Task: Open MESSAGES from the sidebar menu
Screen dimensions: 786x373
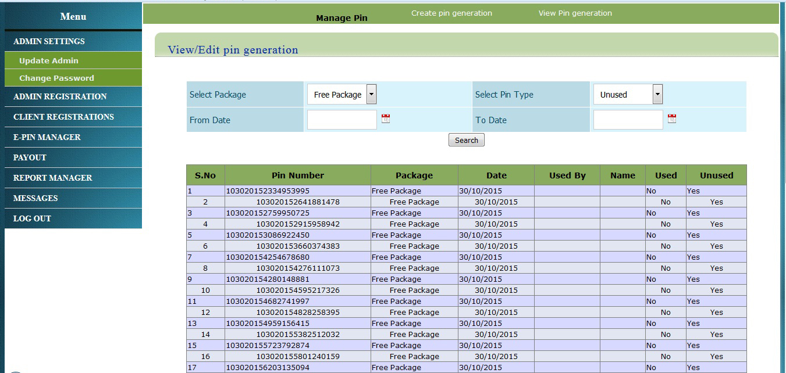Action: click(35, 198)
